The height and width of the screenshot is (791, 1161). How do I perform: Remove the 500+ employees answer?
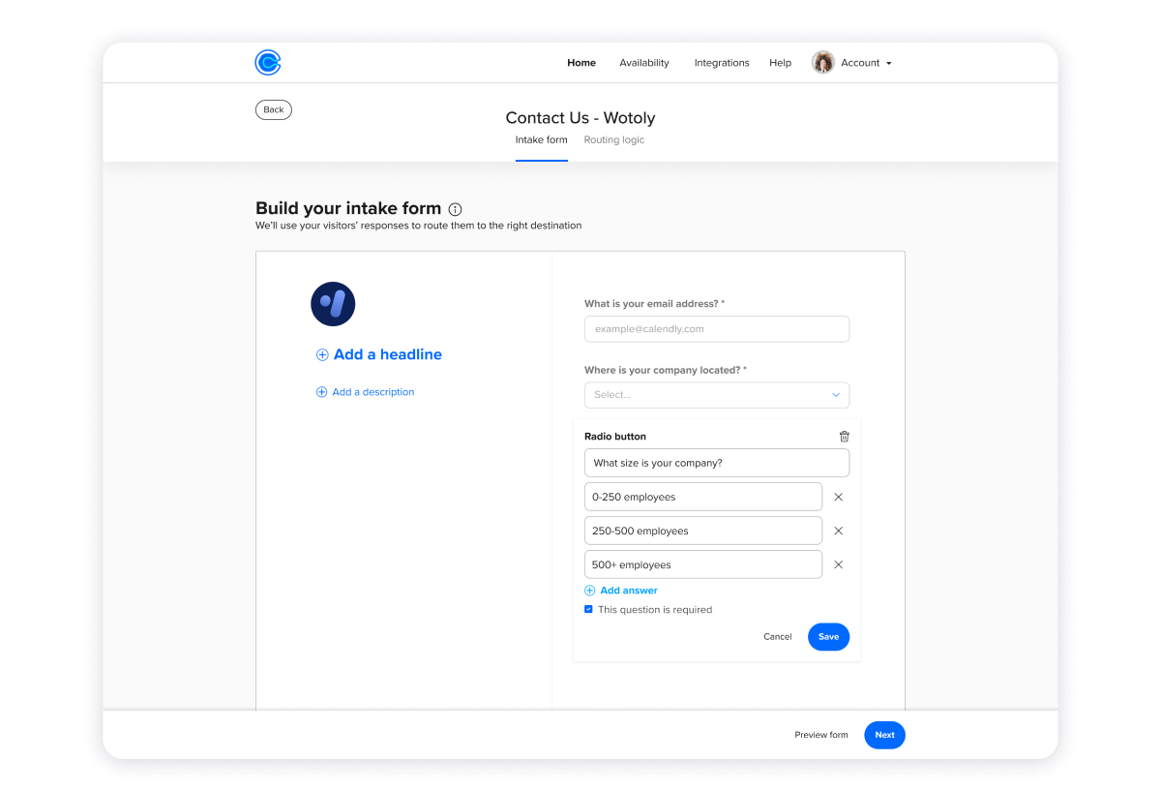click(x=839, y=564)
